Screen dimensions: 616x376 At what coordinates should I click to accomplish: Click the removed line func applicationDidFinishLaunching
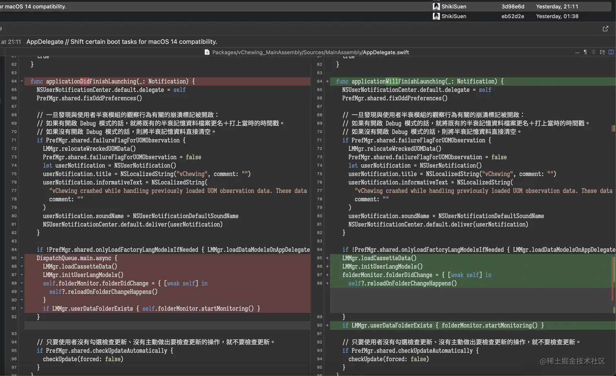click(167, 81)
